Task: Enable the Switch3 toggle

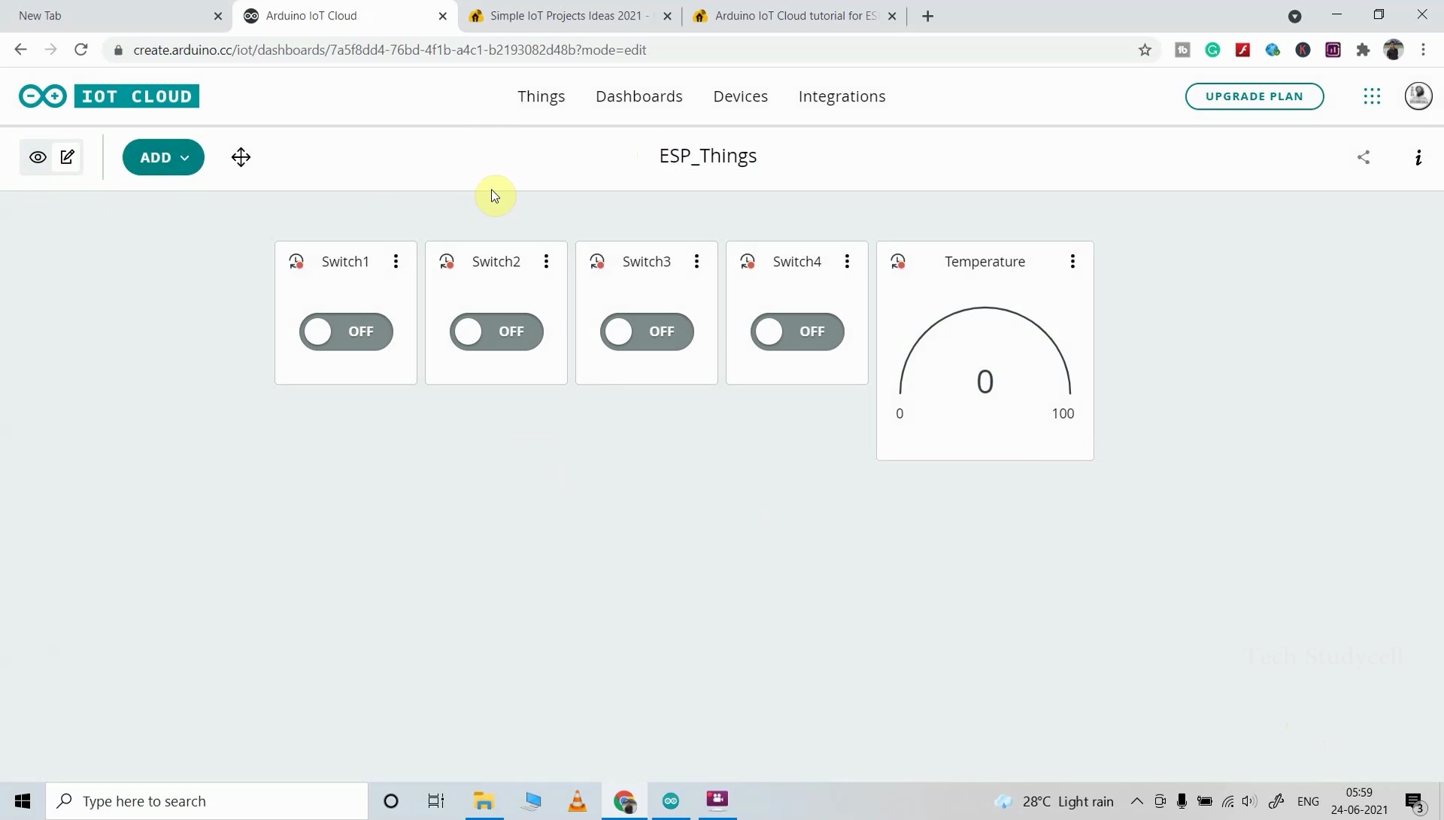Action: pos(646,332)
